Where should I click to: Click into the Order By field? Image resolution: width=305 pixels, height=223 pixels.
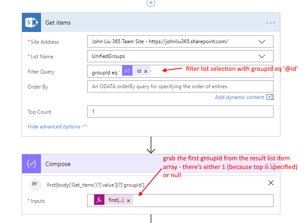(180, 86)
